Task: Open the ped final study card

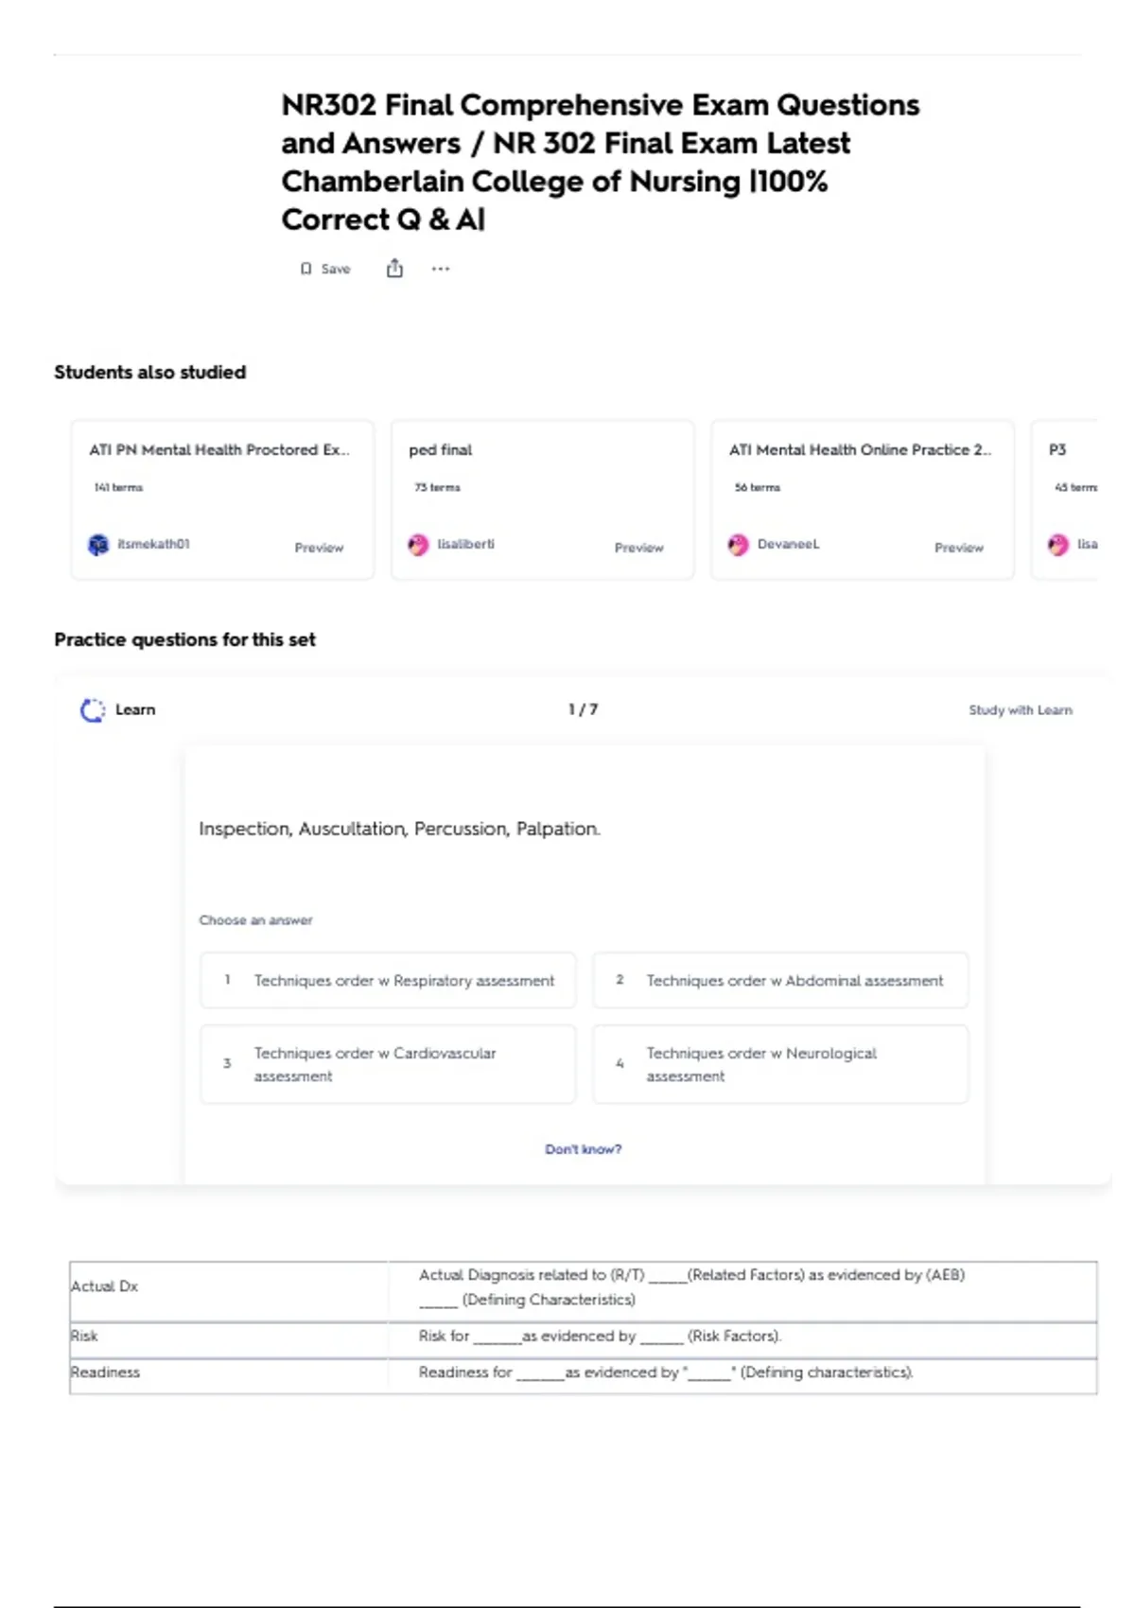Action: [x=542, y=499]
